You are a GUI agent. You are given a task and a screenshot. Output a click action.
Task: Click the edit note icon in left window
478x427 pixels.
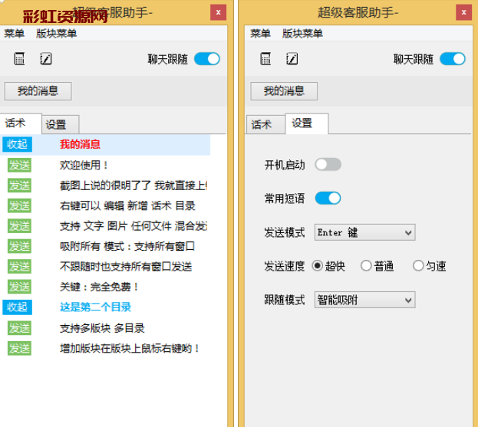pos(46,59)
